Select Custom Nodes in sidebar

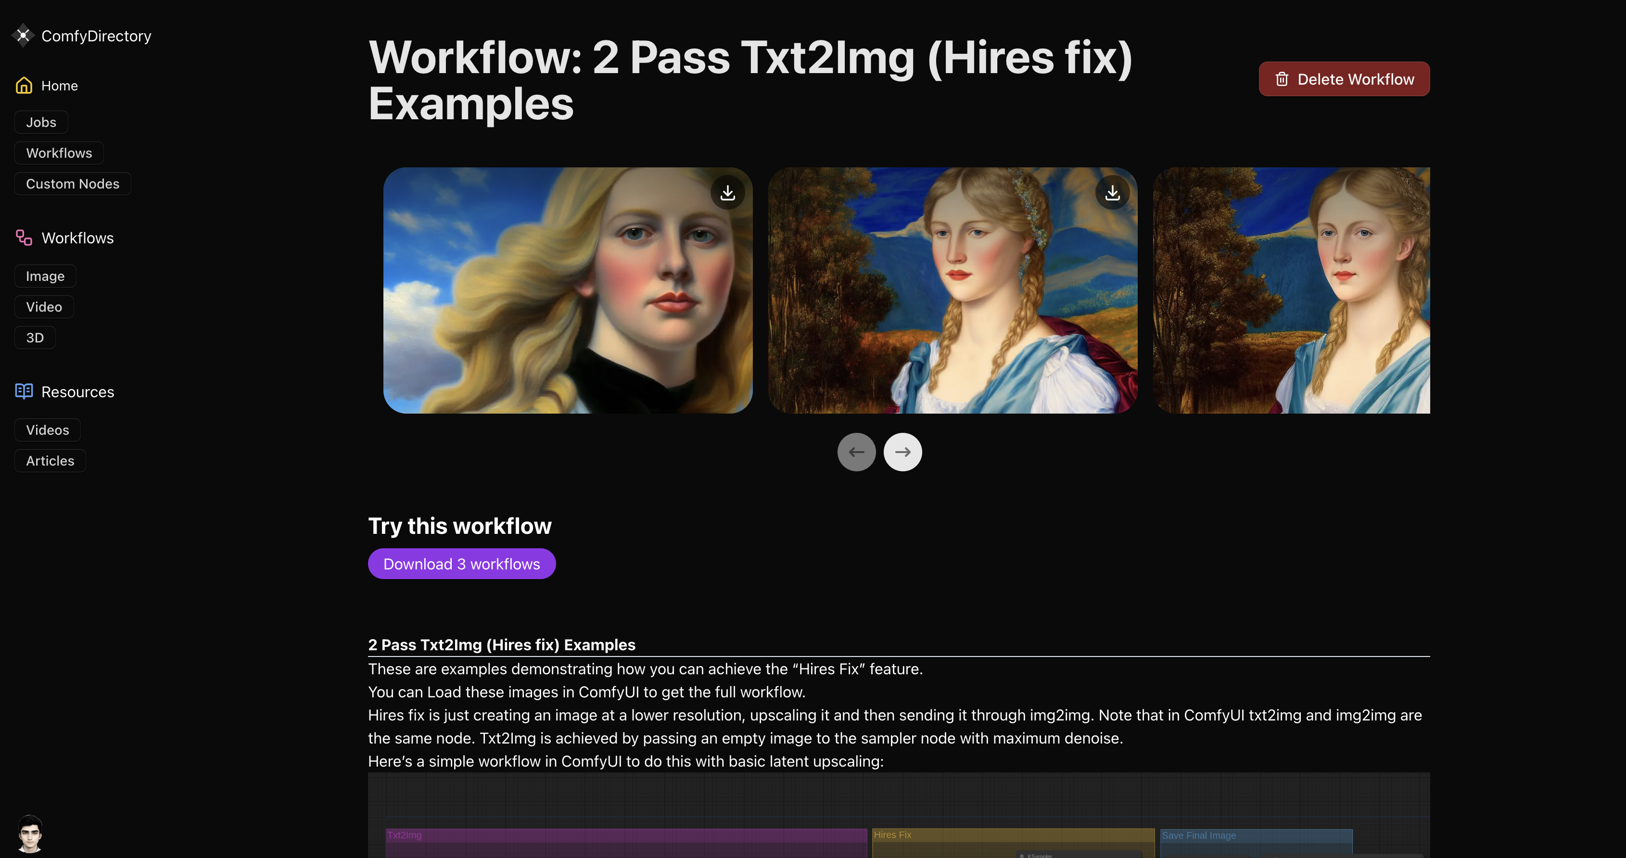(73, 184)
